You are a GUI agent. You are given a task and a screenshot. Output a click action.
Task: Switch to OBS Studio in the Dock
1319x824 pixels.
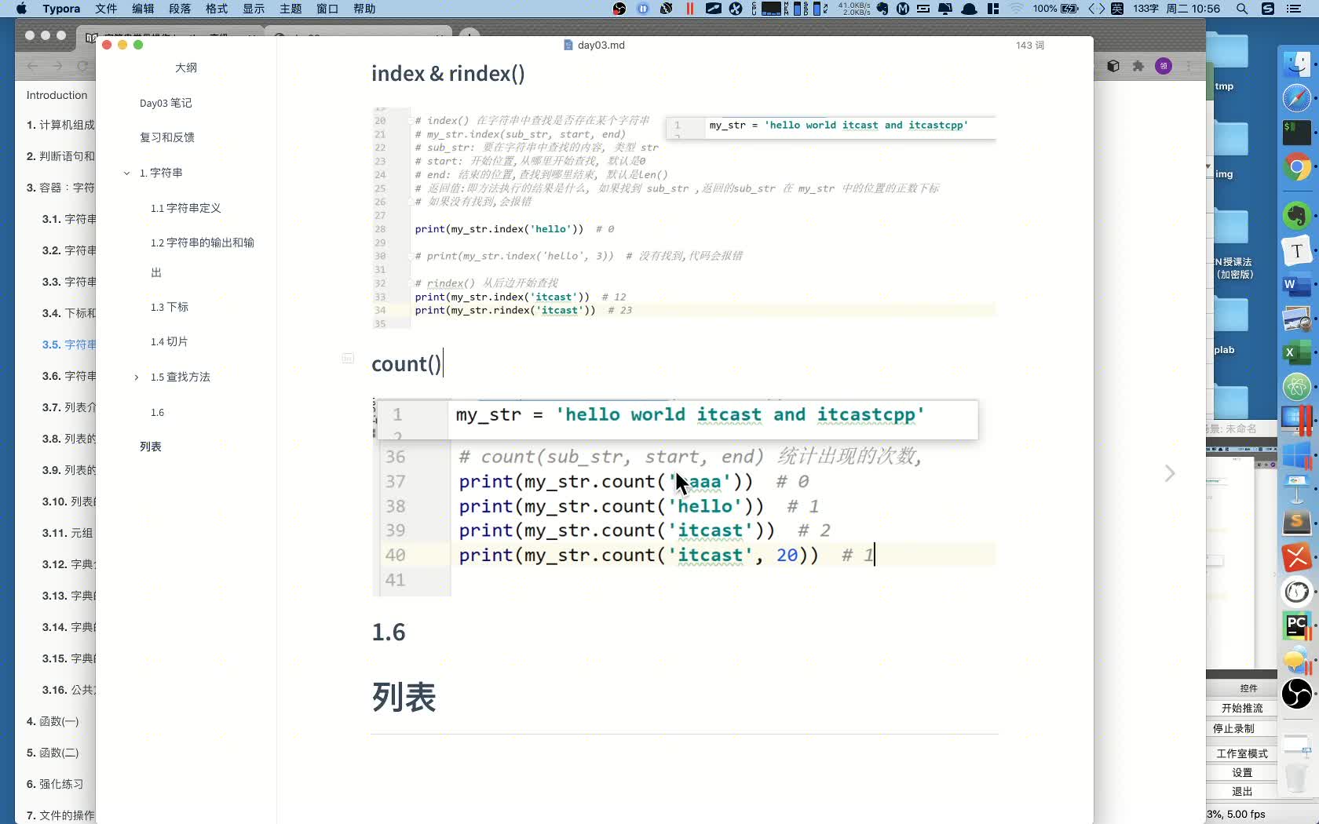pyautogui.click(x=1297, y=694)
